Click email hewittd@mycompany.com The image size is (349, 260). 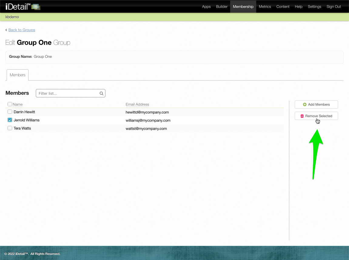(x=147, y=112)
